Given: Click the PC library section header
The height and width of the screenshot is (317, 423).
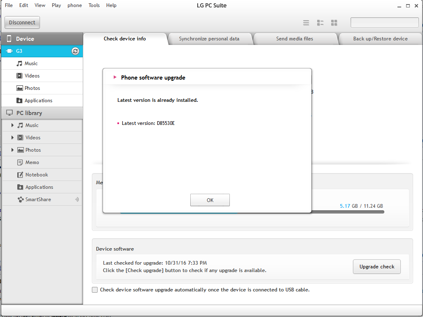Looking at the screenshot, I should click(42, 113).
